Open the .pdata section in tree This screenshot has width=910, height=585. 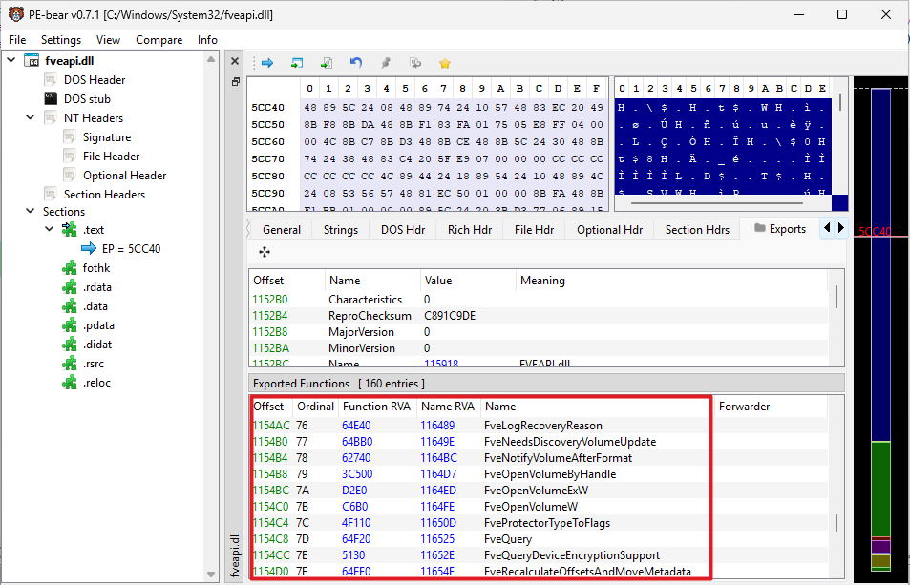pos(99,325)
